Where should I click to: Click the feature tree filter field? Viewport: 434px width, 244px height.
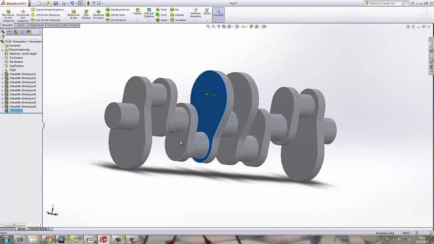[x=21, y=37]
